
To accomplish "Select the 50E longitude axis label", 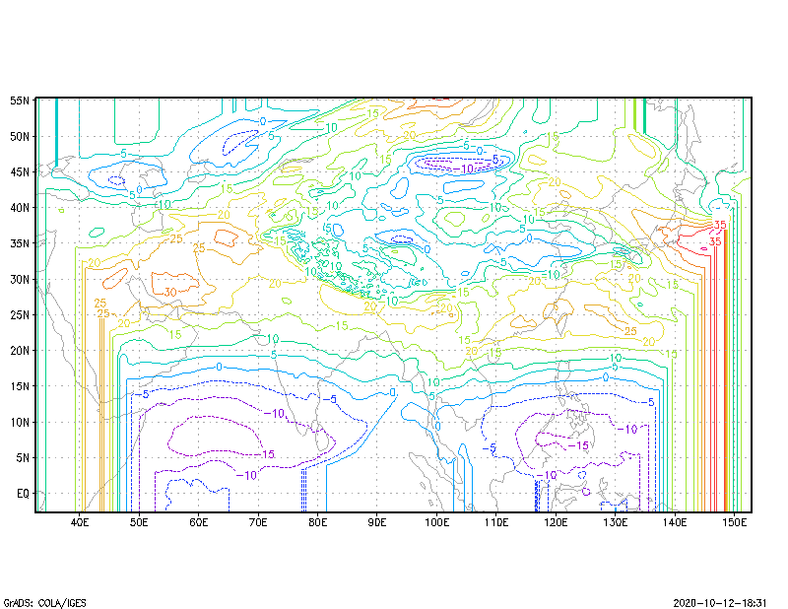I will click(139, 522).
